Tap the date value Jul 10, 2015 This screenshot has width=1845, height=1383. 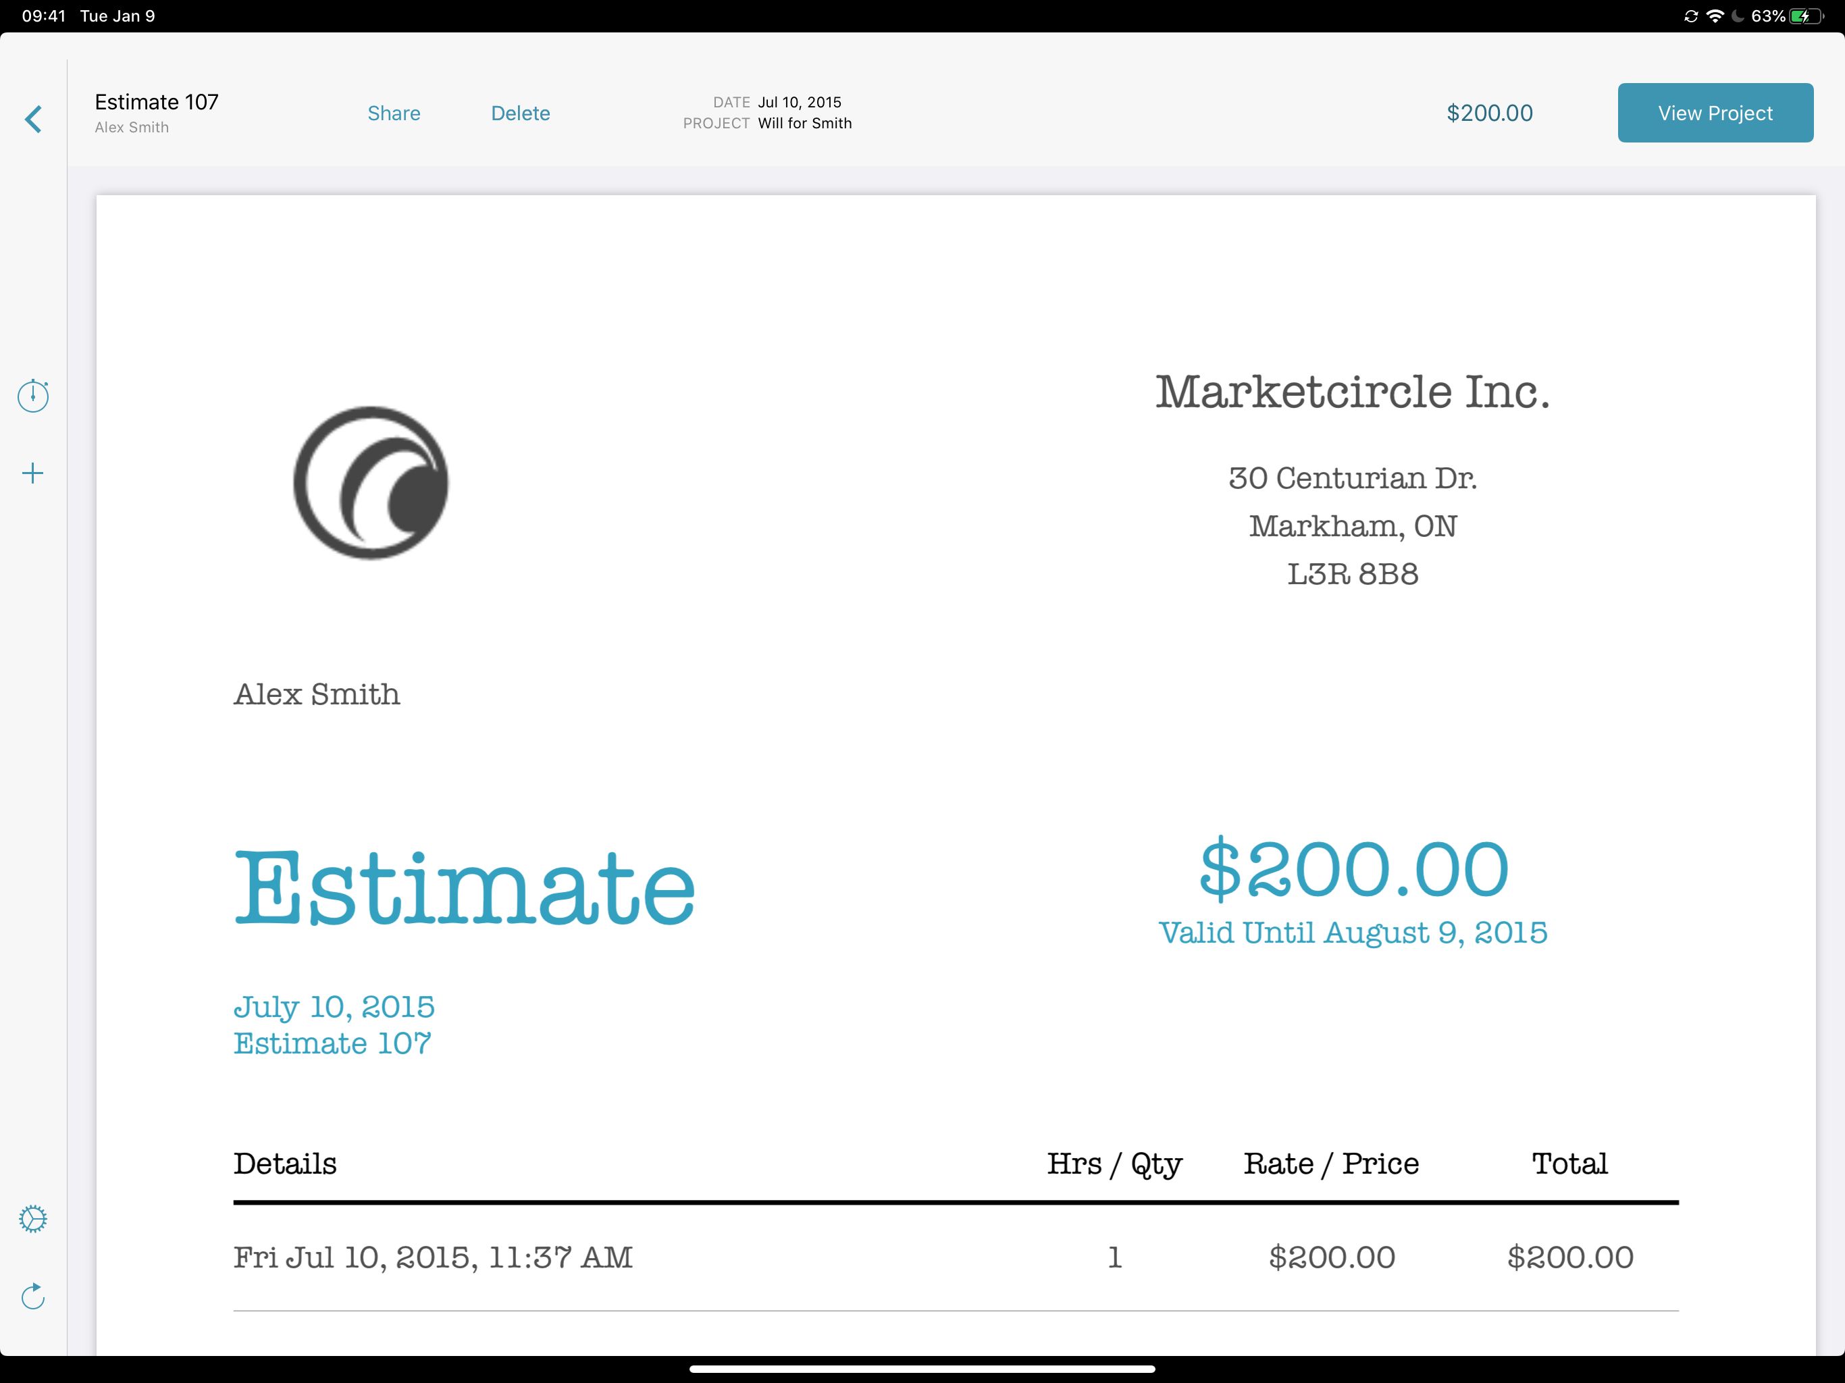click(800, 103)
